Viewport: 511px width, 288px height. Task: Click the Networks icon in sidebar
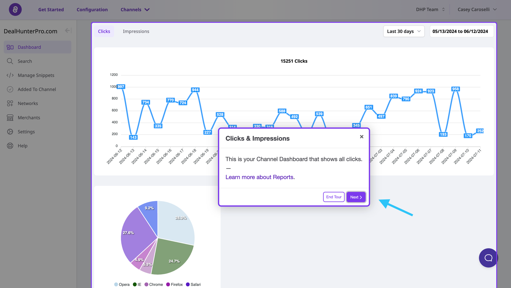click(x=10, y=103)
